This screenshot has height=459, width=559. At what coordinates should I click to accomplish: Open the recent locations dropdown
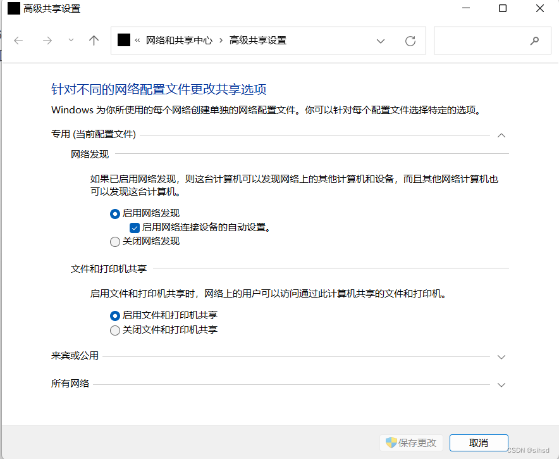point(70,41)
